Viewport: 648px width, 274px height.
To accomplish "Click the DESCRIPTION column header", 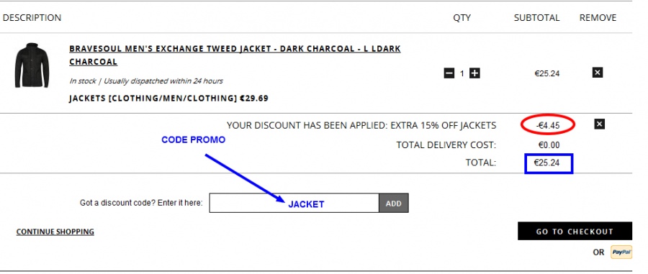I will click(32, 18).
